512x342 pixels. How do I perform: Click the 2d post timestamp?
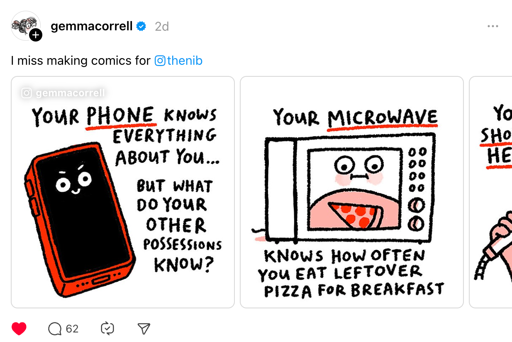162,27
